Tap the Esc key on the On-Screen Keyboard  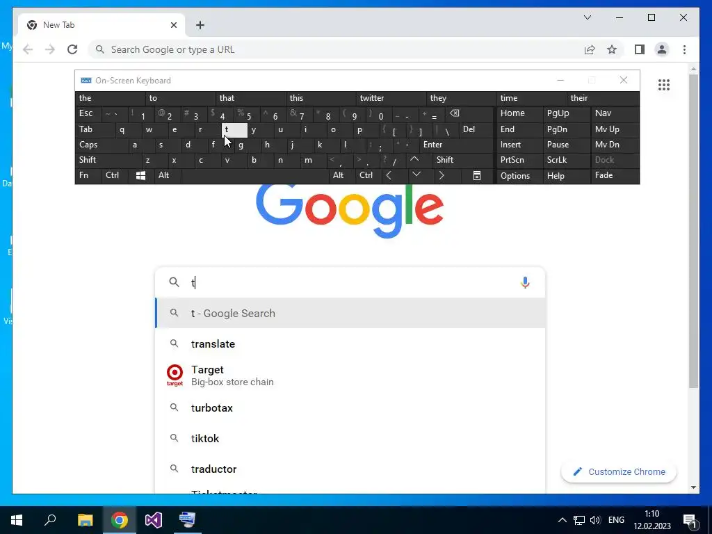(x=88, y=113)
